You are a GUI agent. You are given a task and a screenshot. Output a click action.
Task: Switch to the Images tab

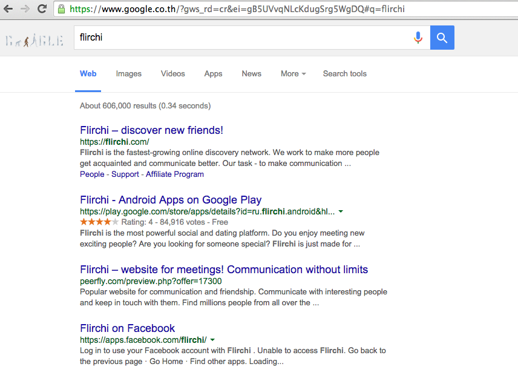(128, 74)
